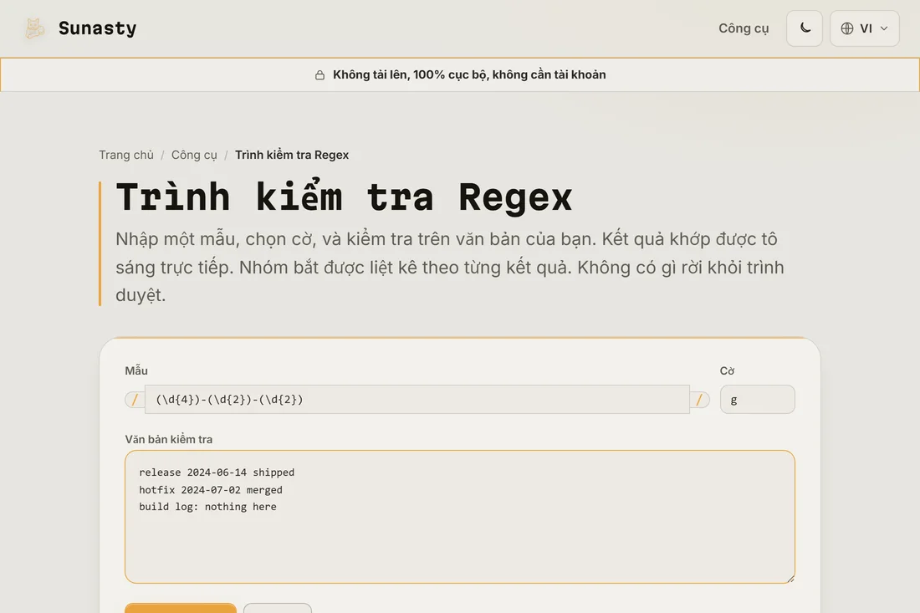This screenshot has height=613, width=920.
Task: Click the Mẫu field label
Action: click(x=136, y=370)
